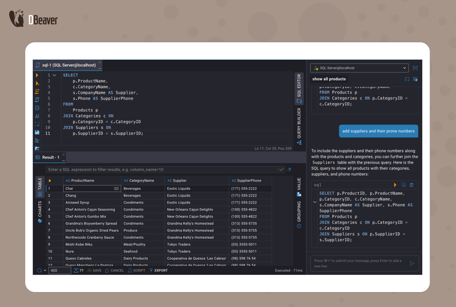
Task: Collapse the AI-generated SQL code block chevron
Action: coord(314,202)
